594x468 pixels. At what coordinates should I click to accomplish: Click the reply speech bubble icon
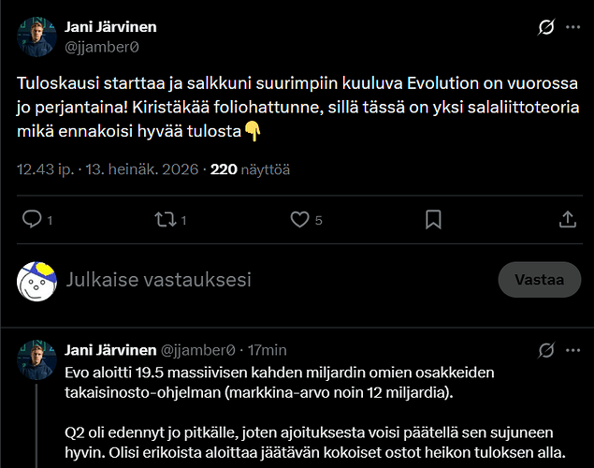pos(32,219)
